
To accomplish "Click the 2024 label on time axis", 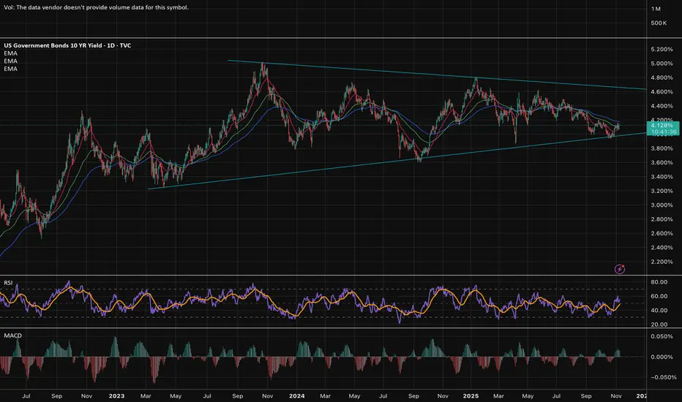I will tap(297, 395).
